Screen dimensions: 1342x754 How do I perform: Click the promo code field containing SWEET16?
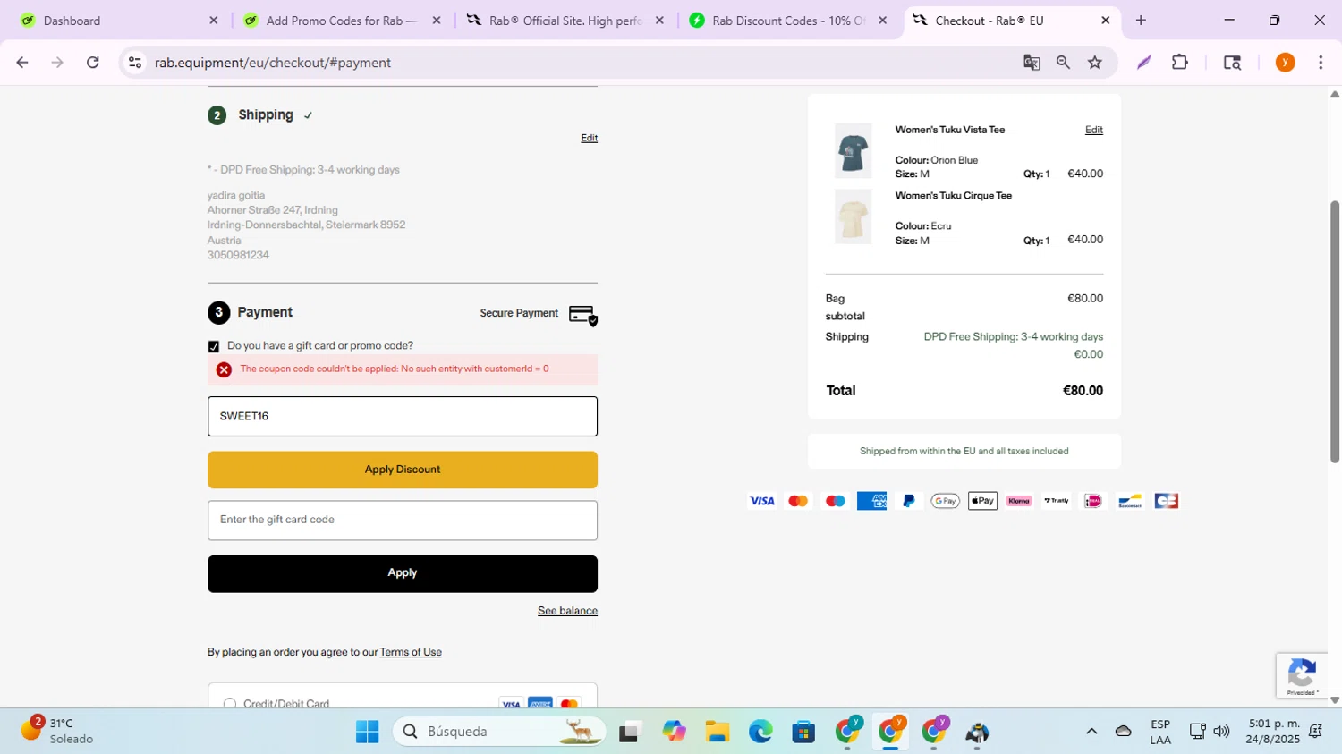pos(403,416)
